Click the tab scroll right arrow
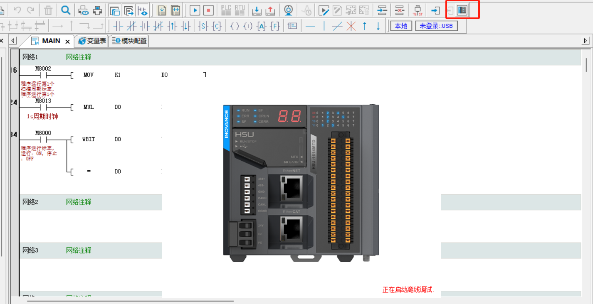Viewport: 593px width, 304px height. [x=586, y=41]
